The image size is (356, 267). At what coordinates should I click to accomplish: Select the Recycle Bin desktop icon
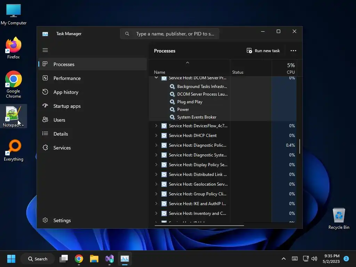(x=339, y=219)
